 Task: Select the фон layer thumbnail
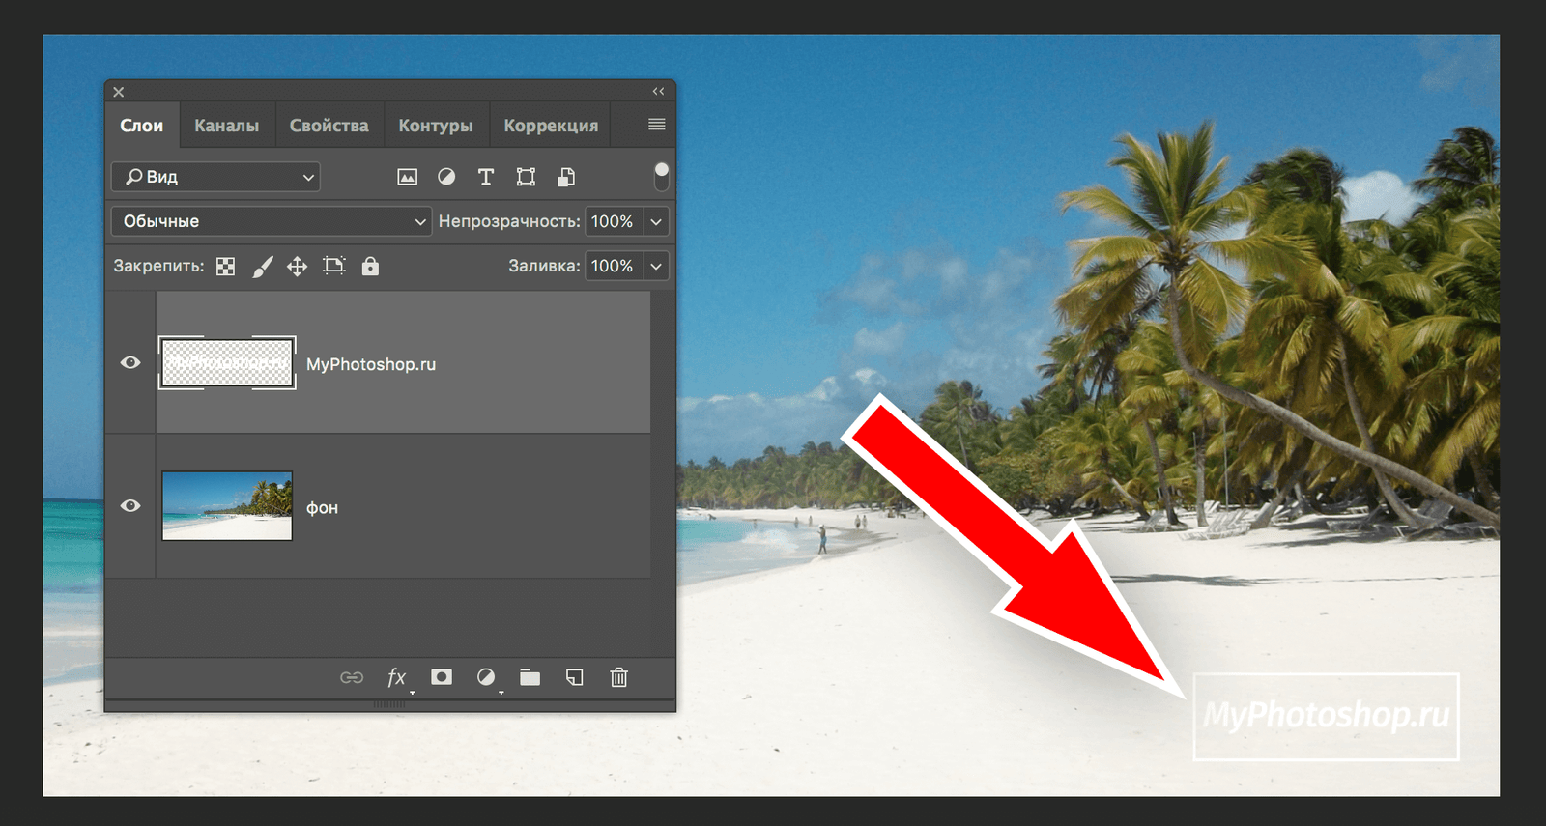pos(227,506)
